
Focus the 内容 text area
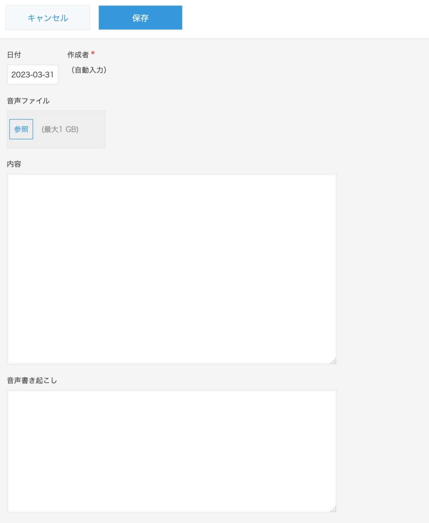(x=172, y=269)
